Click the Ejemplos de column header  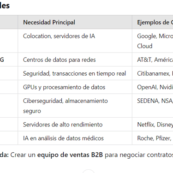point(153,22)
